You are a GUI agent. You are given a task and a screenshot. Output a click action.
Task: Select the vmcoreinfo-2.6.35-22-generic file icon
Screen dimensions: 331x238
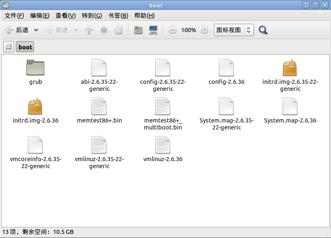click(35, 145)
